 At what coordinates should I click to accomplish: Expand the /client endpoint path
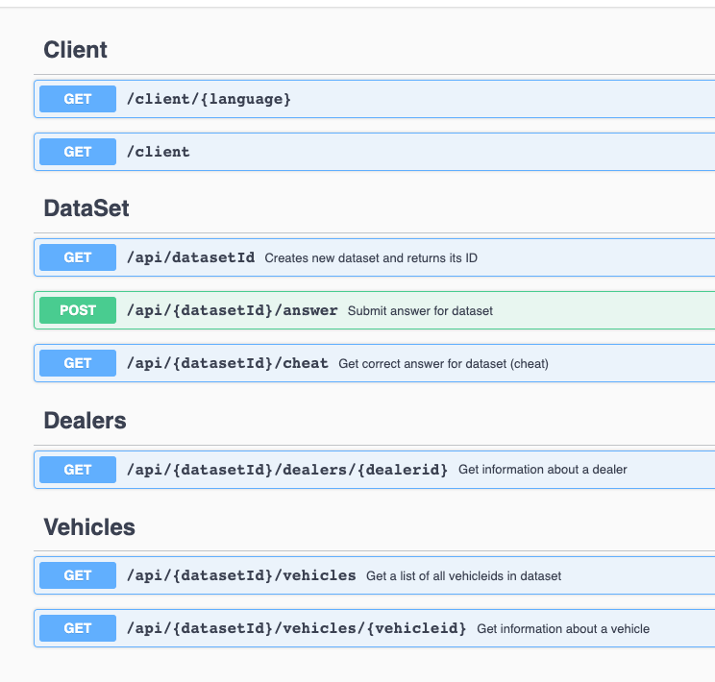[159, 152]
